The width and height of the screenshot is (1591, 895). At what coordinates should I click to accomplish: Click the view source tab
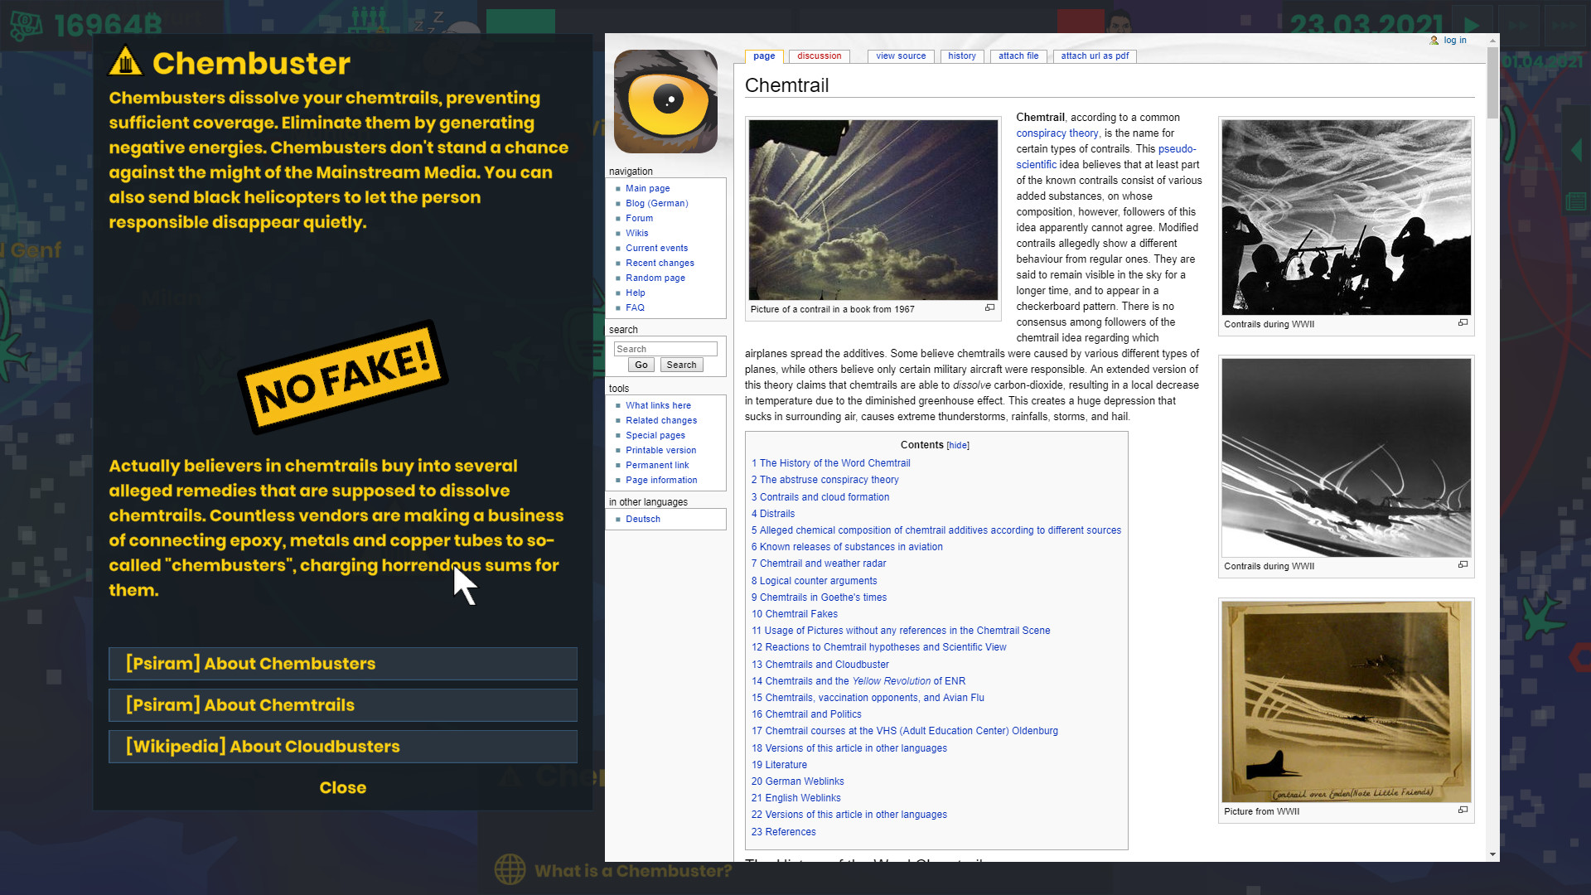pos(900,56)
